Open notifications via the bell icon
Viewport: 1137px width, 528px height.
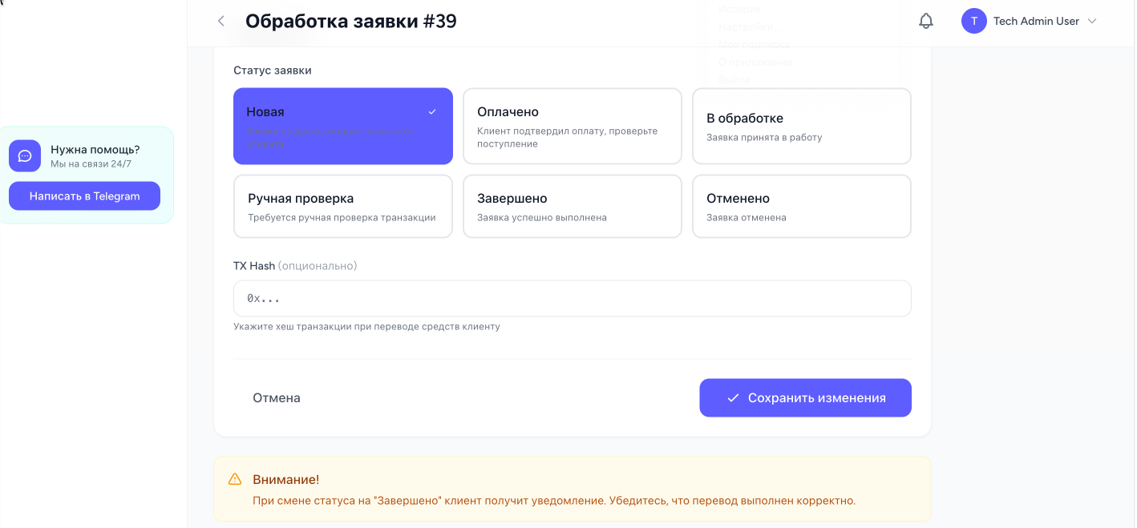click(x=926, y=22)
